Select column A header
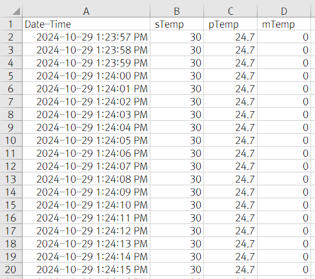The image size is (315, 279). 86,11
